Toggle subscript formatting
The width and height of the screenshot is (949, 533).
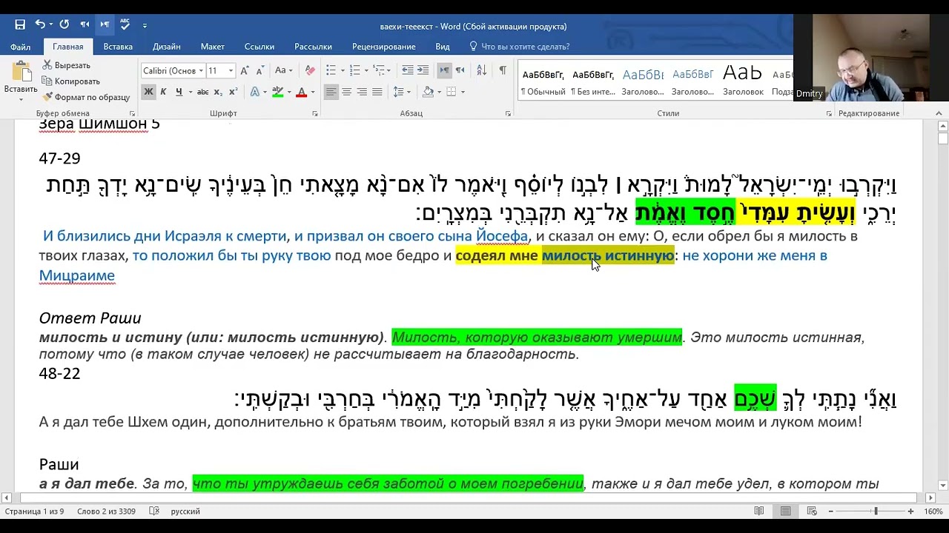pos(217,92)
